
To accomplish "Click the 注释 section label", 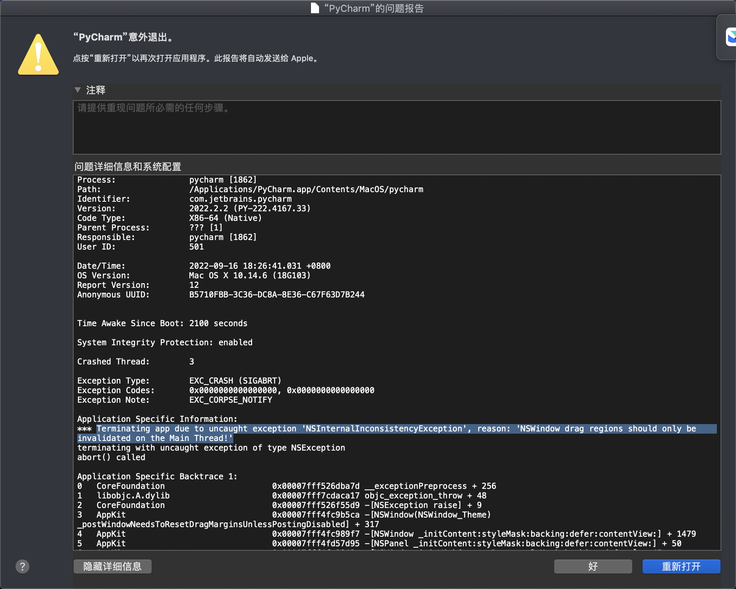I will click(96, 90).
